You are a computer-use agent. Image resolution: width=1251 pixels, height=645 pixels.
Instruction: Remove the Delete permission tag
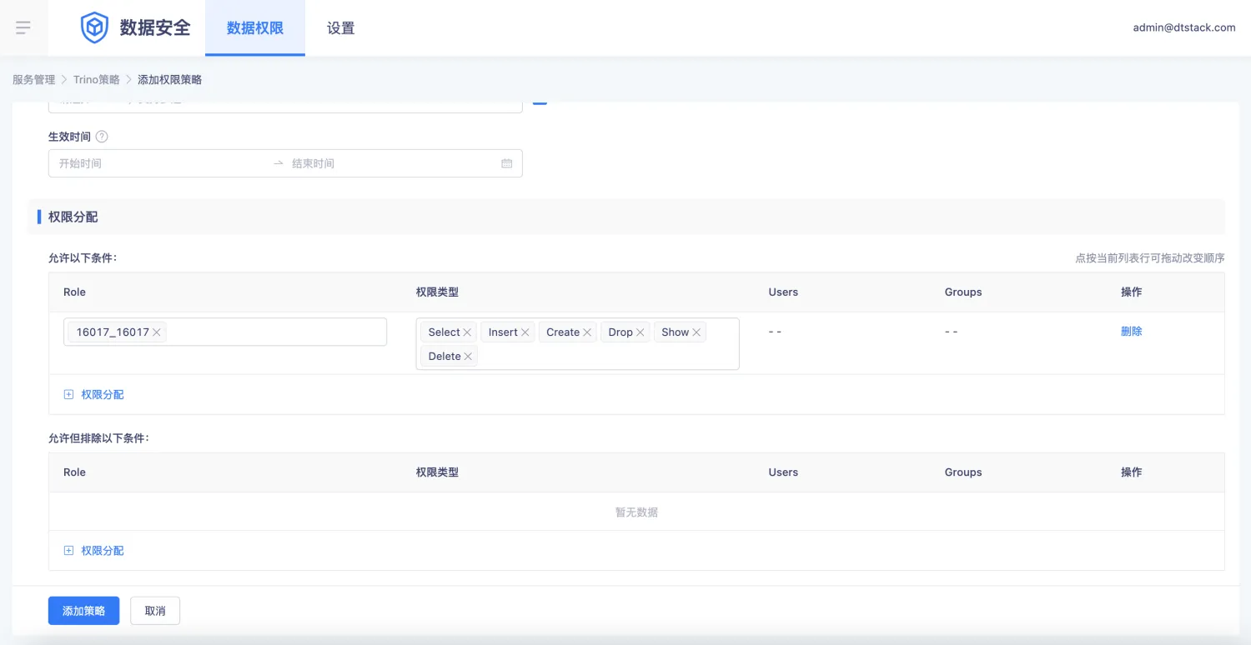click(468, 357)
